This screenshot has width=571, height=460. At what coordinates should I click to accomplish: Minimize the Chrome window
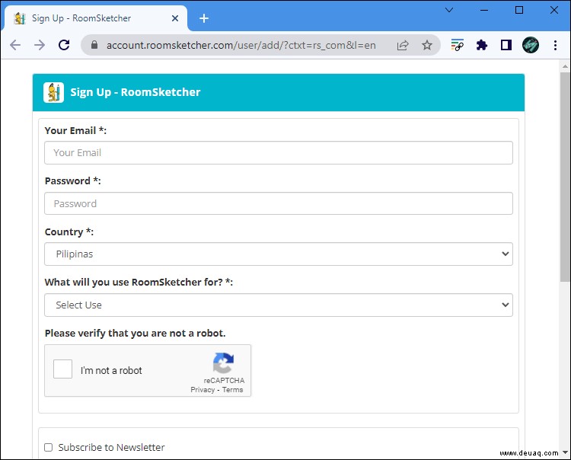click(x=484, y=10)
